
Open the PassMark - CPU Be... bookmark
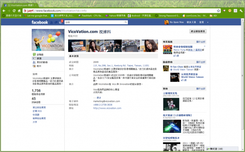[90, 16]
